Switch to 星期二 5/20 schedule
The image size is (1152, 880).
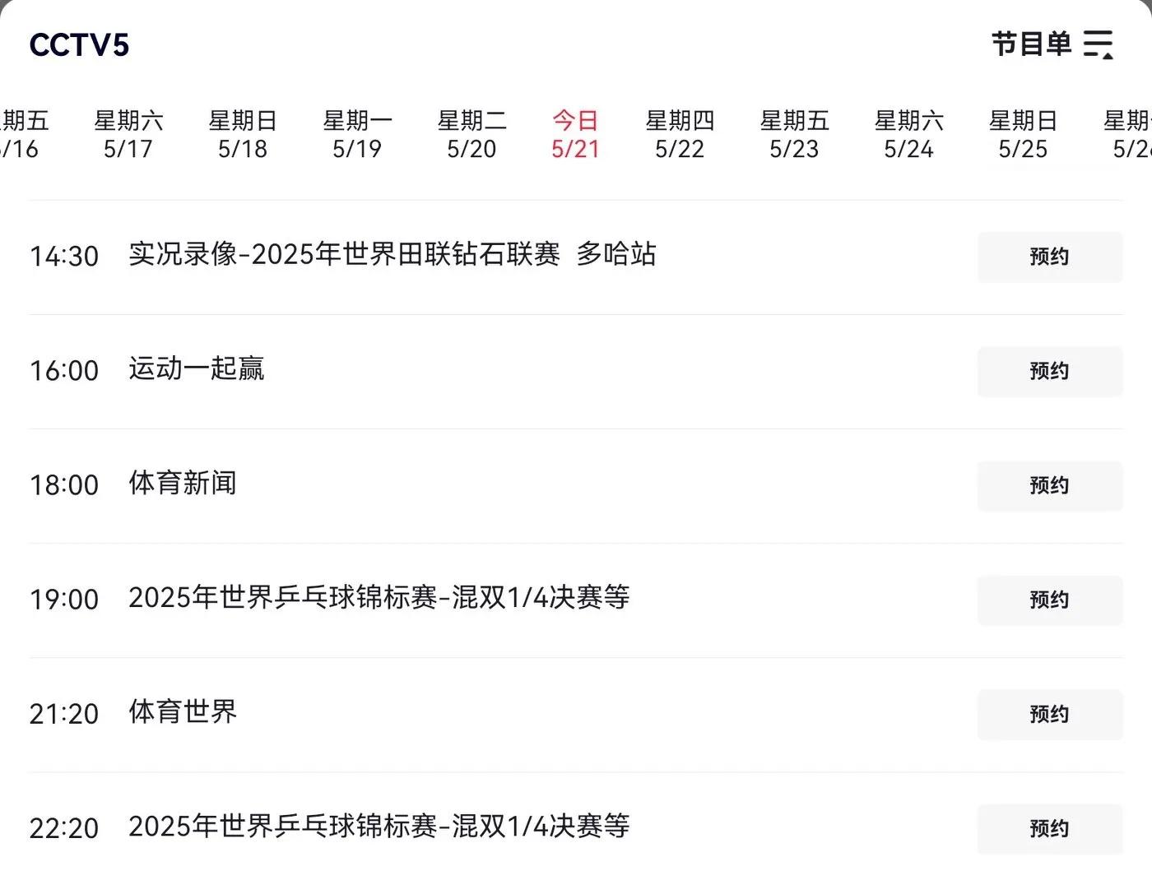(471, 135)
